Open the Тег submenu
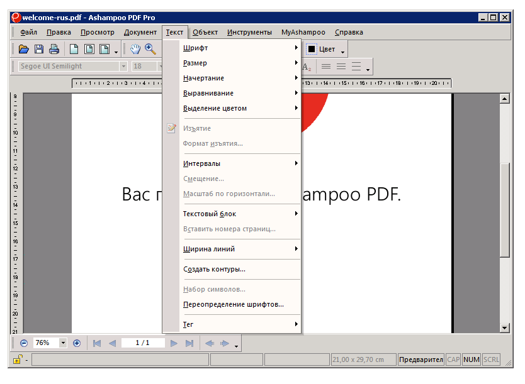The width and height of the screenshot is (525, 384). (240, 324)
